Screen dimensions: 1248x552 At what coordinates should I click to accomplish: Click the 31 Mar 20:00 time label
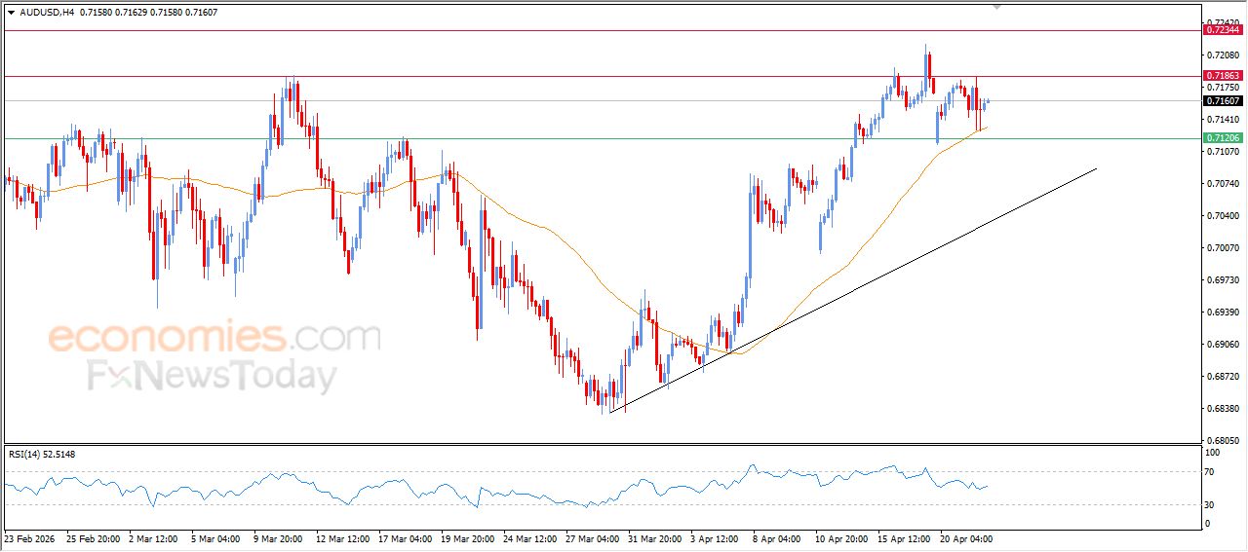655,537
